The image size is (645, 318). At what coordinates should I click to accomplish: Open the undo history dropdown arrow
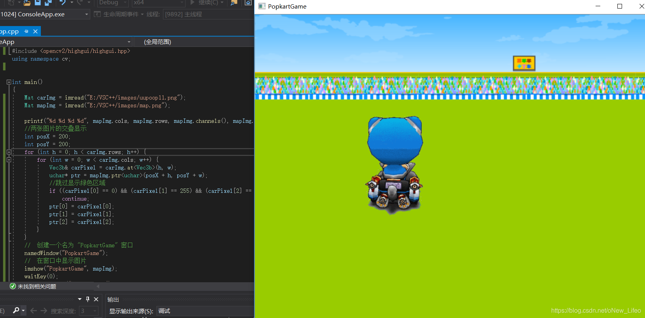(x=72, y=3)
